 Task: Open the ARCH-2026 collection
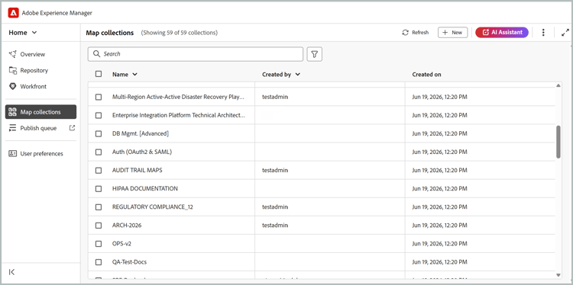click(x=127, y=226)
